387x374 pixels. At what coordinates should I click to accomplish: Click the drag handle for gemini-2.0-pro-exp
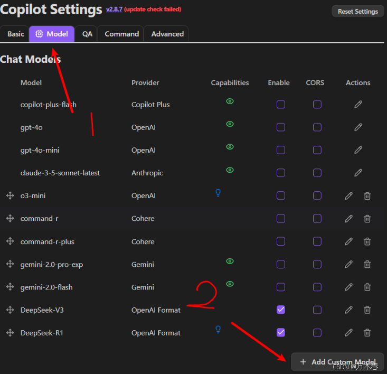pos(10,264)
